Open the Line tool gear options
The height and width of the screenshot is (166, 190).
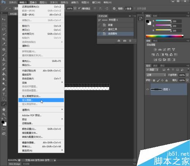coord(114,9)
